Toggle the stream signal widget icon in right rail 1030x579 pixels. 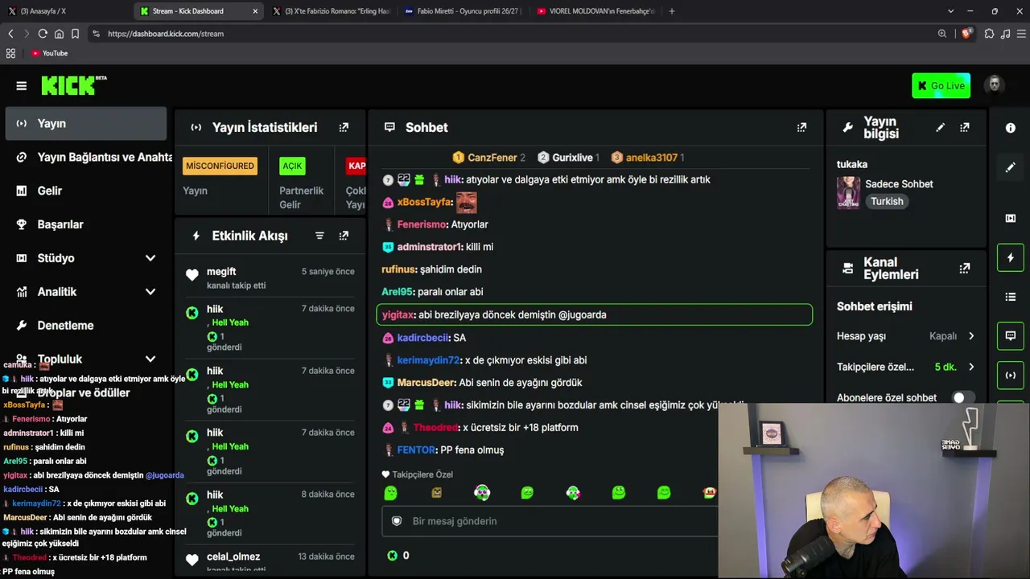(x=1011, y=375)
